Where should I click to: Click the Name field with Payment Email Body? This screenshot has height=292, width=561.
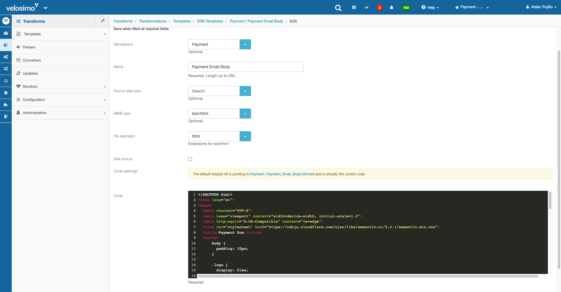(x=246, y=67)
